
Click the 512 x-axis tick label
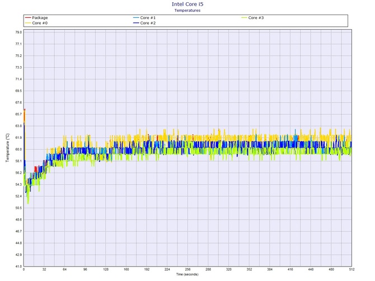click(352, 269)
